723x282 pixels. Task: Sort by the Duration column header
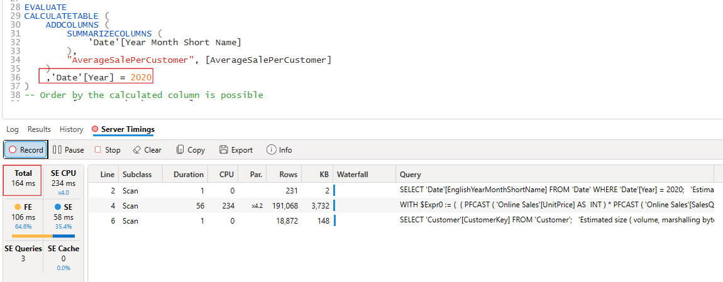pos(189,175)
